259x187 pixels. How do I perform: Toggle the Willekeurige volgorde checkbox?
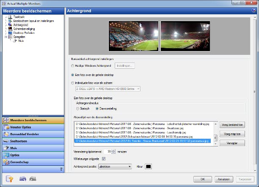pyautogui.click(x=104, y=159)
